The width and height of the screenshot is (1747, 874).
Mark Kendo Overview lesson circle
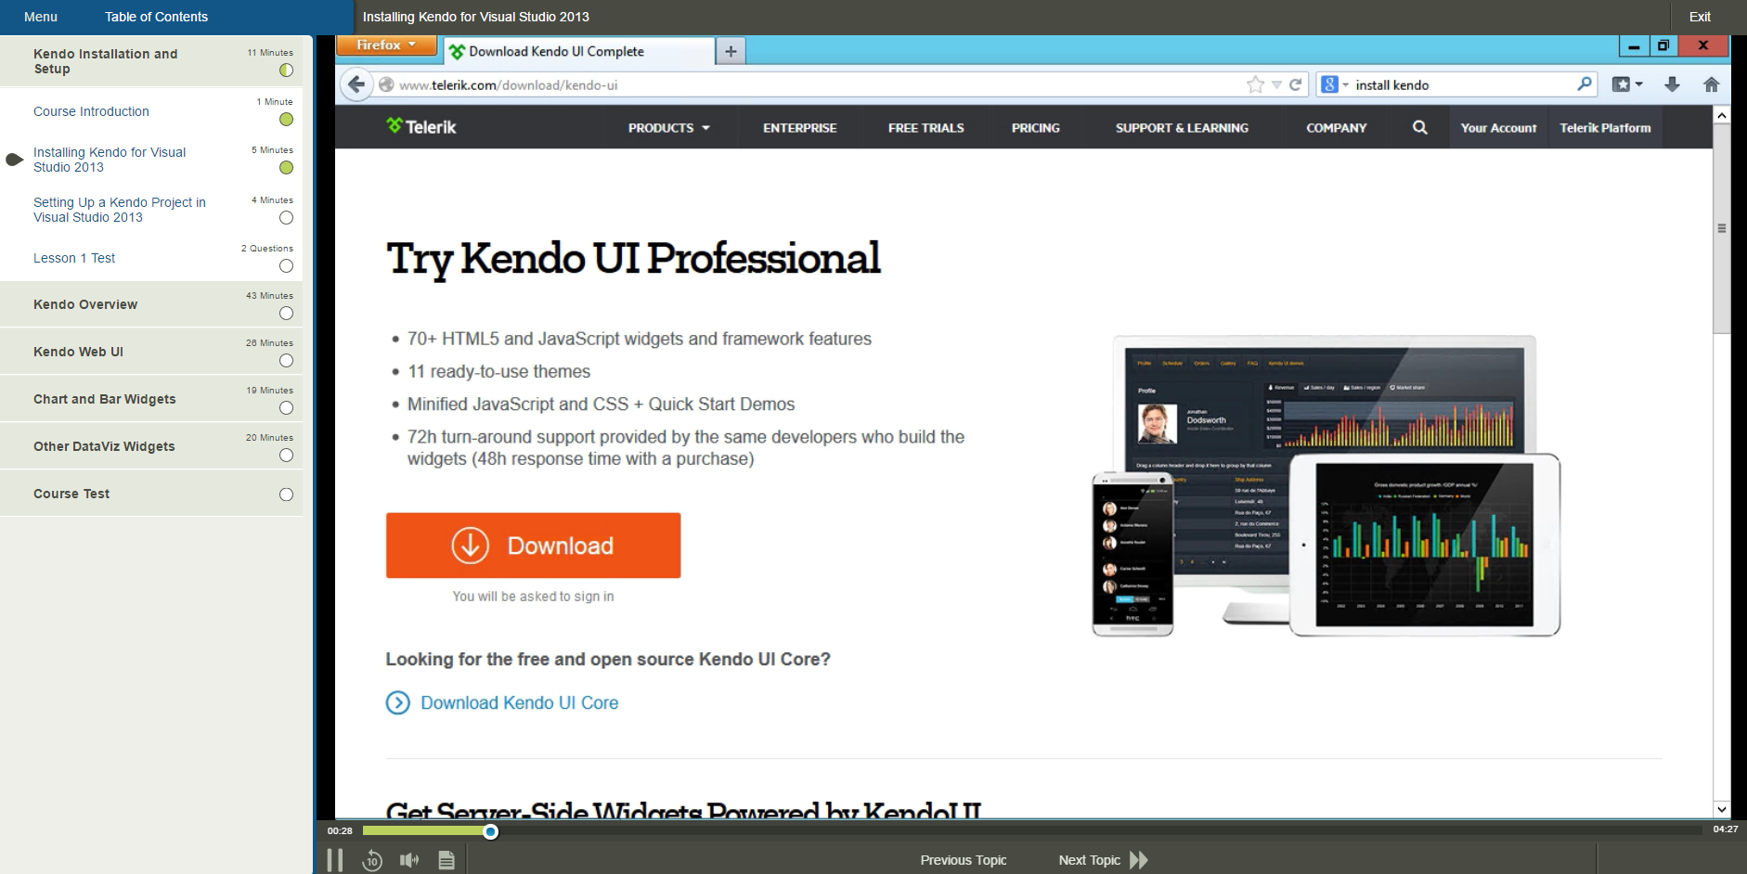click(x=286, y=314)
